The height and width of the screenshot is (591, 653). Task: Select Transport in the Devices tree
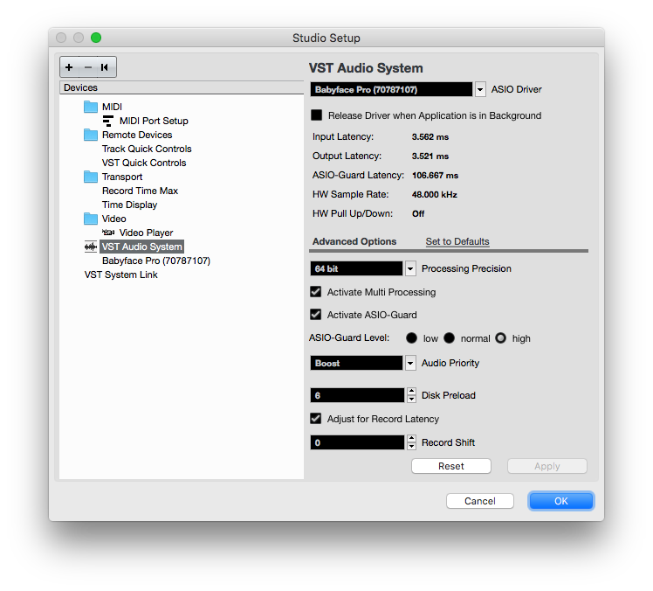122,177
